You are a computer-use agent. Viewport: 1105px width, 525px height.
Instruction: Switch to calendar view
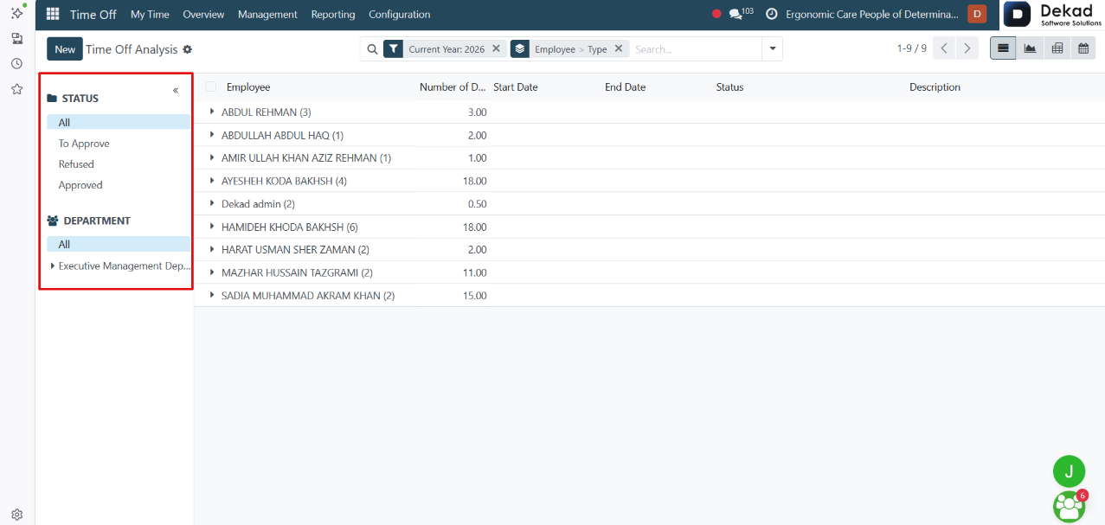coord(1083,48)
